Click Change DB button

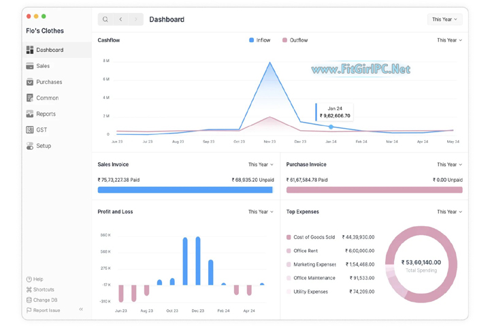click(x=42, y=300)
